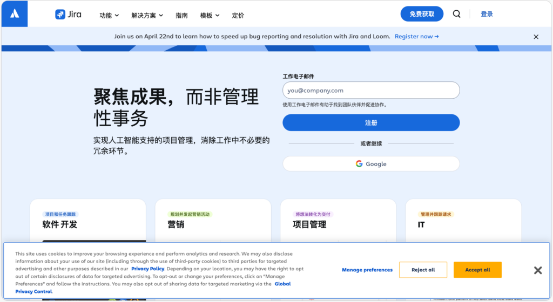The height and width of the screenshot is (302, 553).
Task: Click the 将想法转化为交付 tag
Action: [x=313, y=214]
